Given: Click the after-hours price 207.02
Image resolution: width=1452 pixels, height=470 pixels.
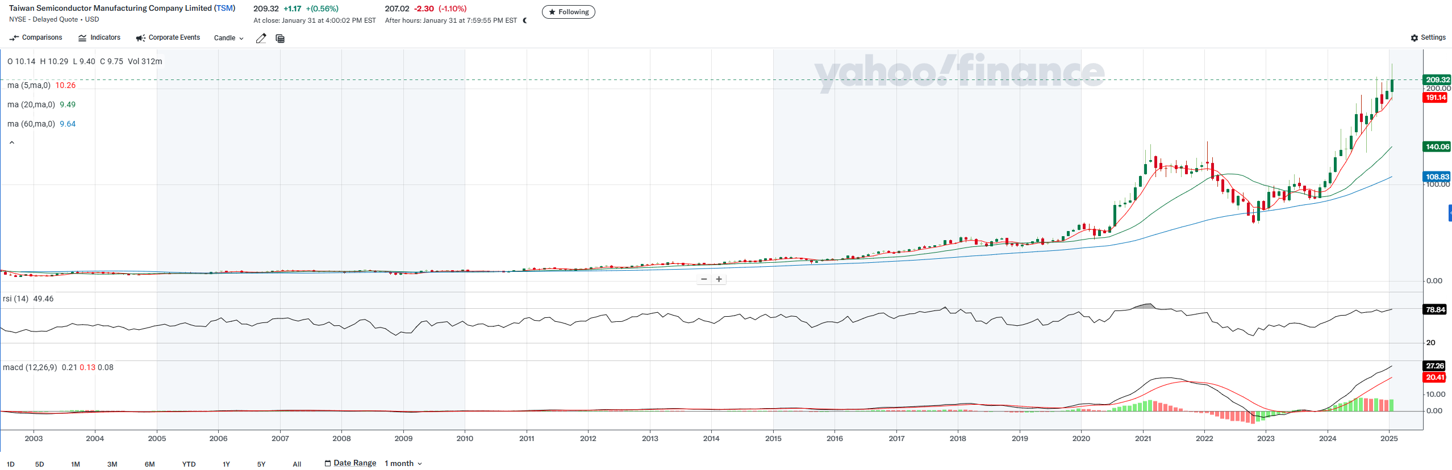Looking at the screenshot, I should coord(397,9).
